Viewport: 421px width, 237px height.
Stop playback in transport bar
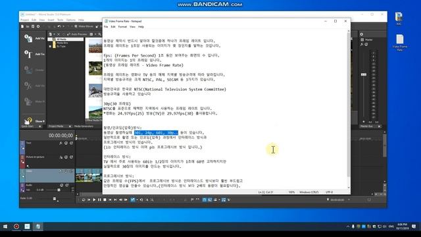pyautogui.click(x=105, y=199)
